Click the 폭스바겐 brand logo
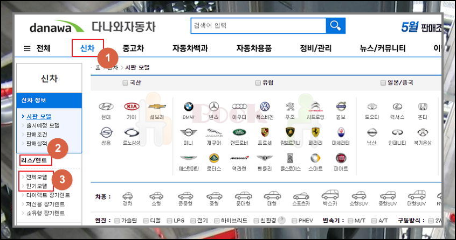 pyautogui.click(x=265, y=107)
